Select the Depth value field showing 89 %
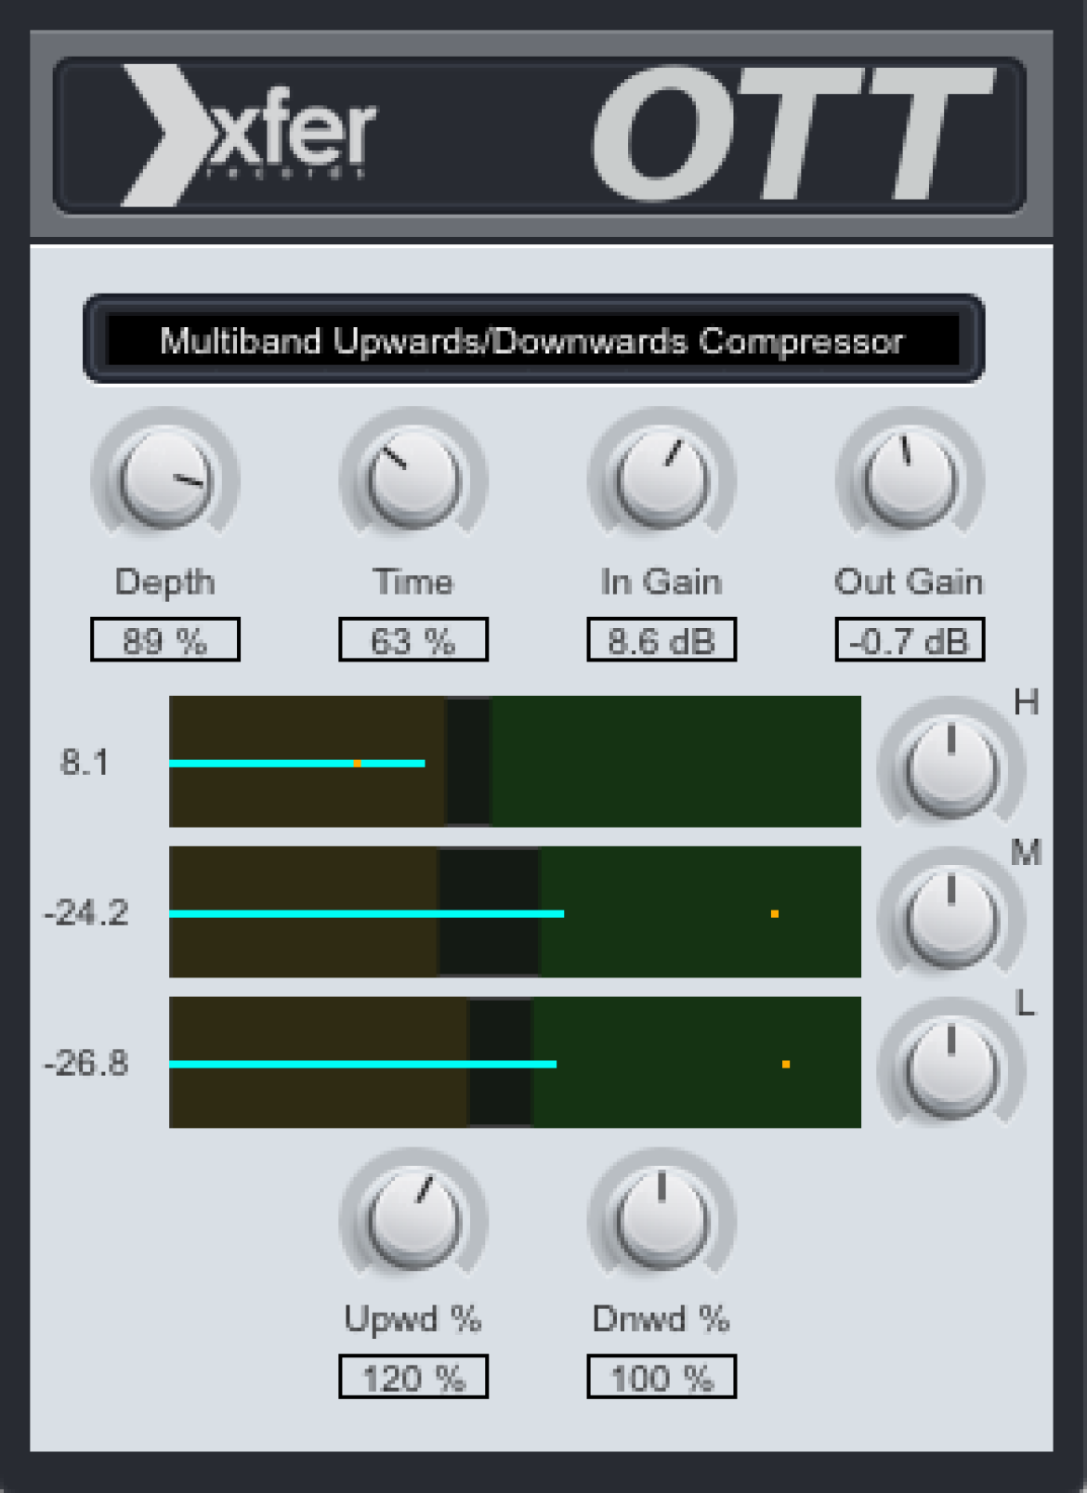Viewport: 1087px width, 1493px height. click(165, 640)
